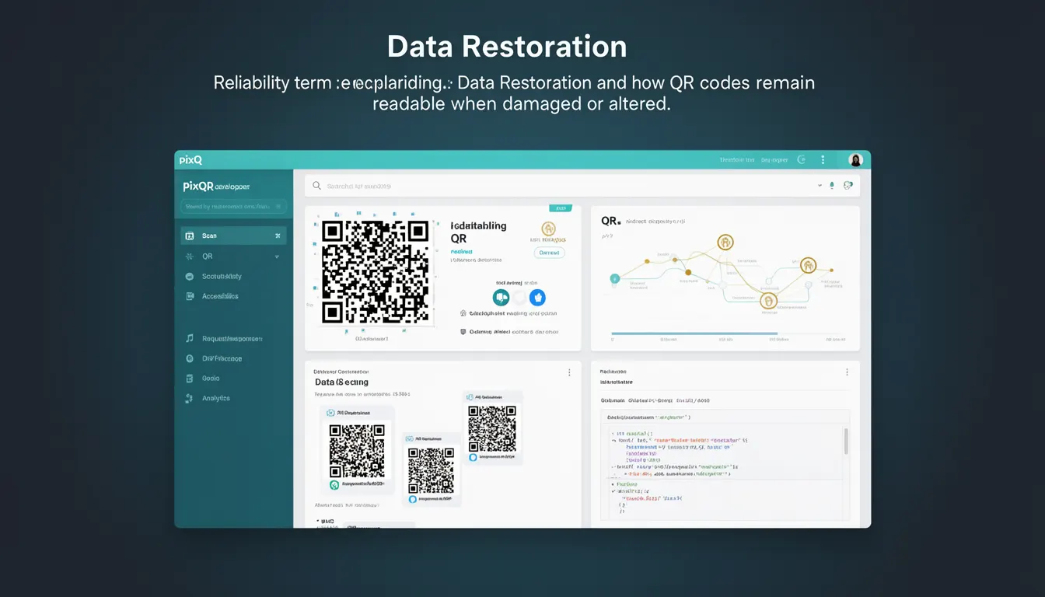The width and height of the screenshot is (1045, 597).
Task: Click the gold badge icon beside the large QR code
Action: [549, 229]
